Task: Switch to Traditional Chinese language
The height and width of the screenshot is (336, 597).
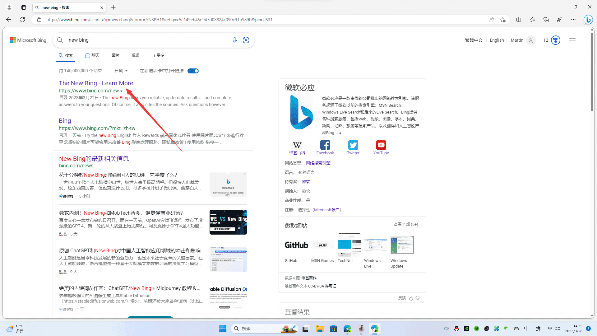Action: [x=474, y=40]
